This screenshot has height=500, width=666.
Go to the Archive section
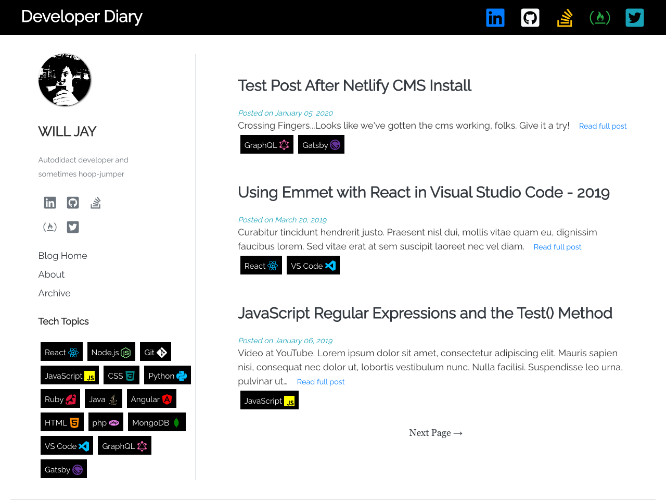pos(54,293)
